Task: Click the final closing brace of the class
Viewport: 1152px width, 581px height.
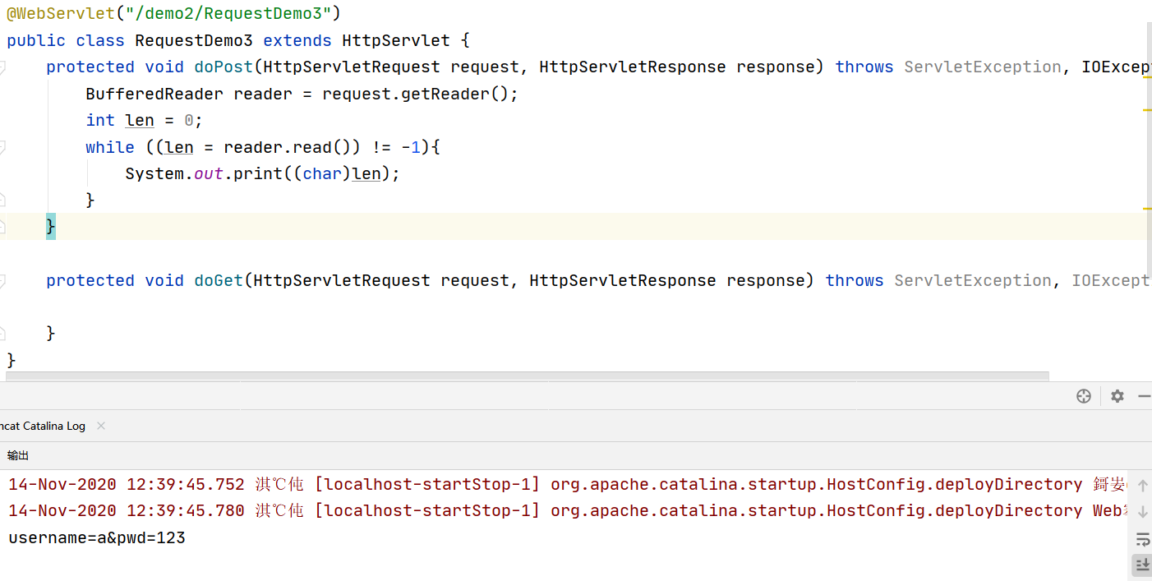Action: pyautogui.click(x=12, y=359)
